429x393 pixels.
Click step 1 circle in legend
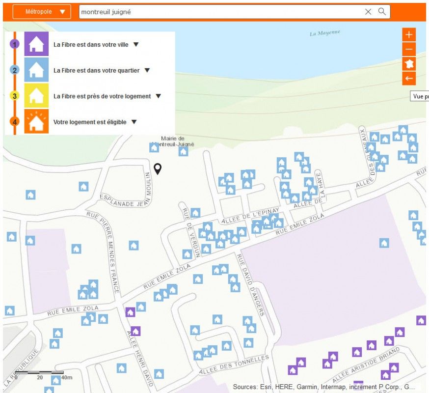(15, 44)
